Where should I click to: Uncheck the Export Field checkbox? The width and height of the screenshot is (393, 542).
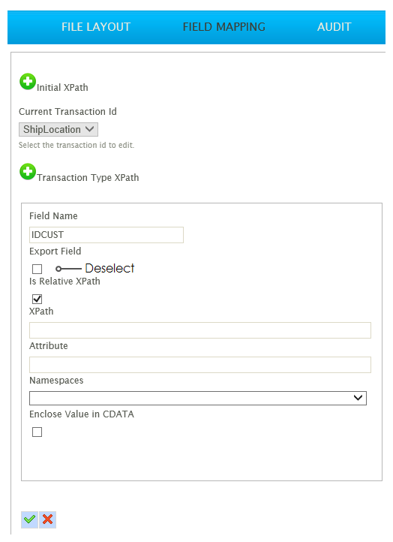pyautogui.click(x=37, y=269)
